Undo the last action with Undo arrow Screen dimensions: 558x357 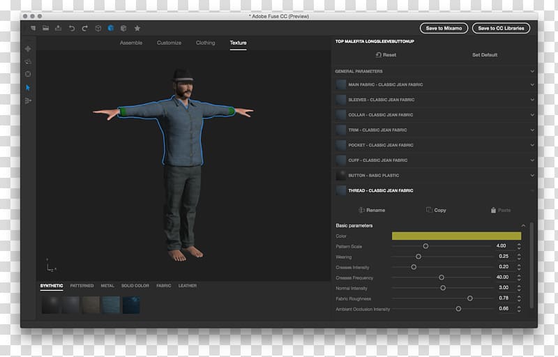72,28
